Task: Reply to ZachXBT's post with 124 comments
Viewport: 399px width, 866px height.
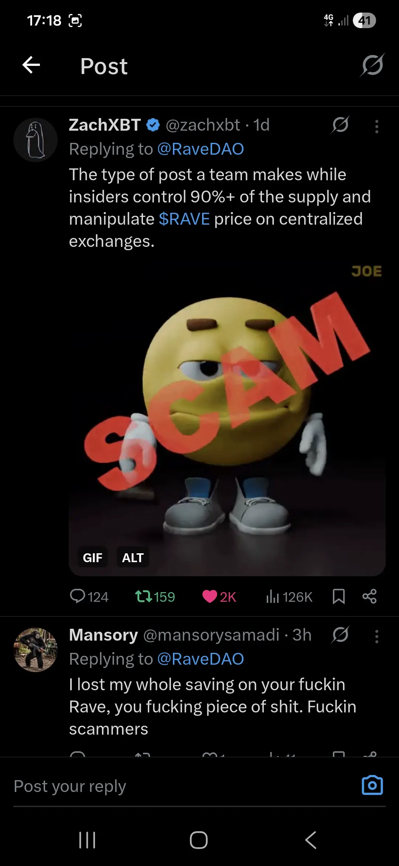Action: click(x=89, y=597)
